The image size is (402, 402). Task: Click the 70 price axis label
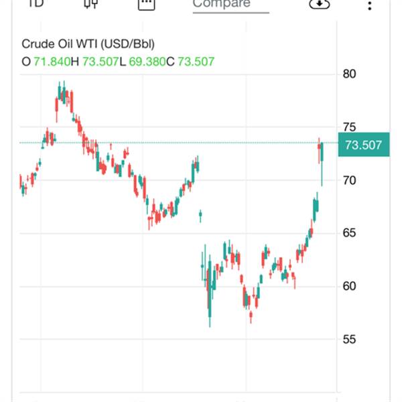350,181
